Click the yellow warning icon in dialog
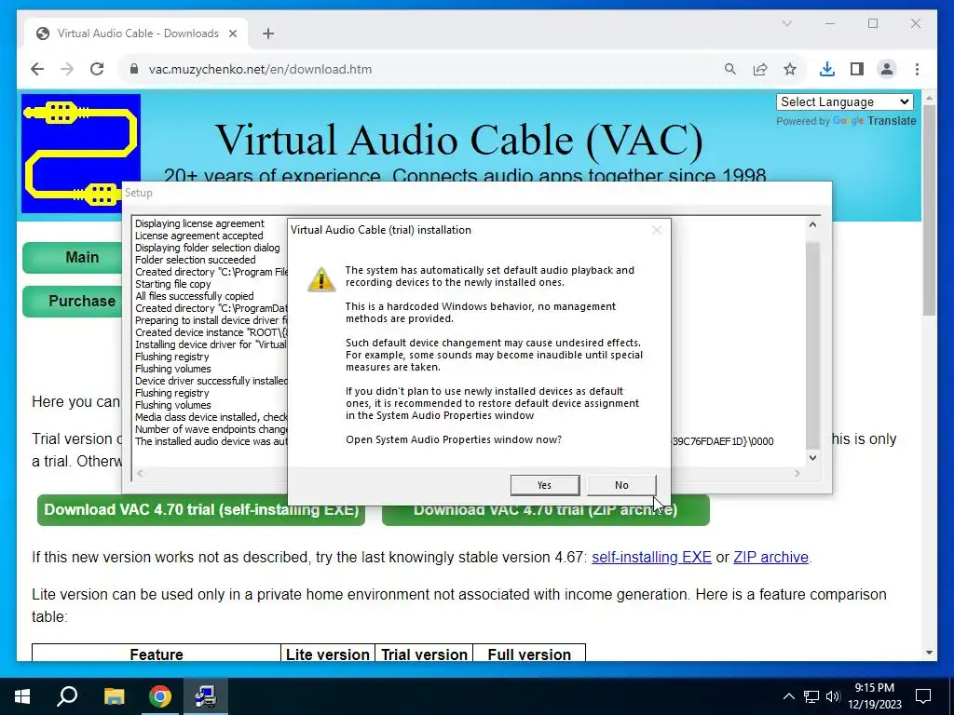The image size is (954, 715). tap(321, 279)
